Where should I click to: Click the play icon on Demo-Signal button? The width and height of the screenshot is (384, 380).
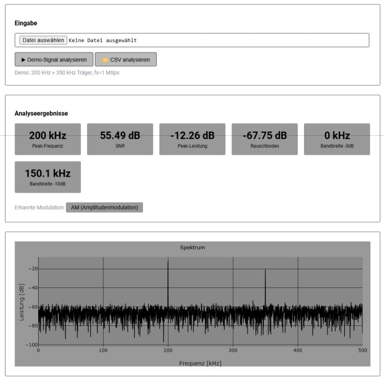23,60
